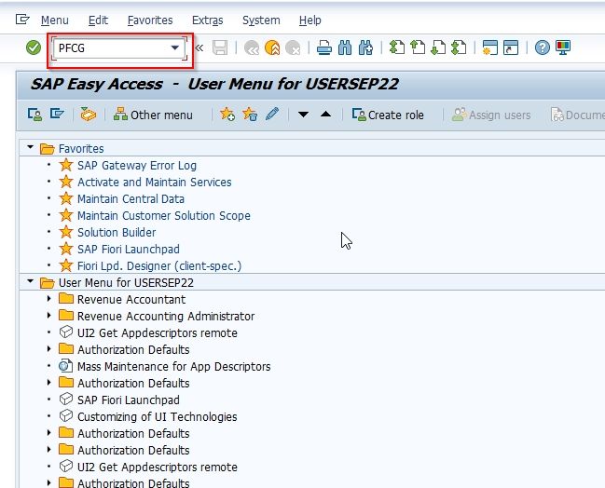Click the Cancel icon

[293, 48]
